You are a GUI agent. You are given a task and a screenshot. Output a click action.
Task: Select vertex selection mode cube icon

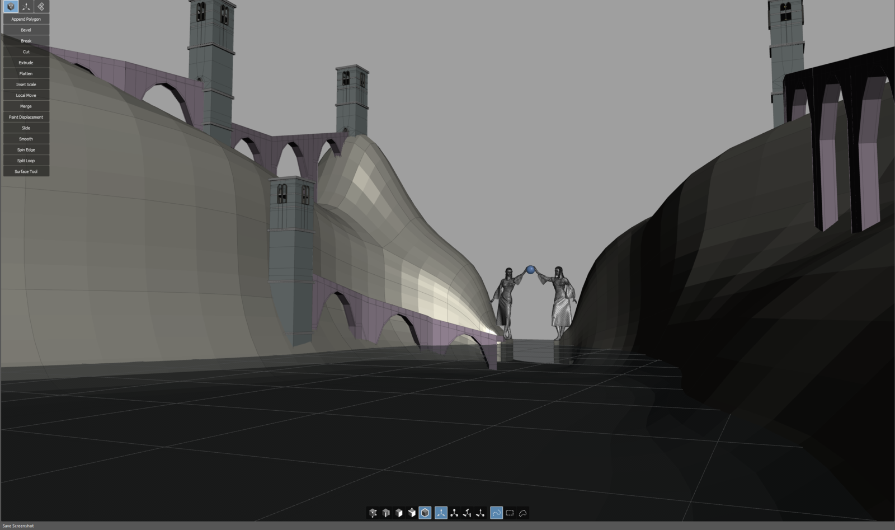(x=373, y=513)
